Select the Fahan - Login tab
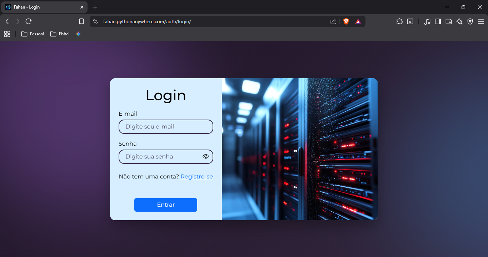Image resolution: width=488 pixels, height=257 pixels. coord(44,7)
